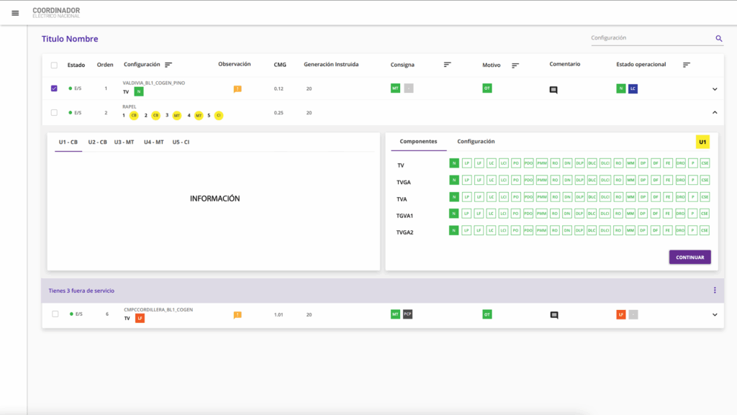Collapse the RAPEL row chevron
737x415 pixels.
(715, 113)
